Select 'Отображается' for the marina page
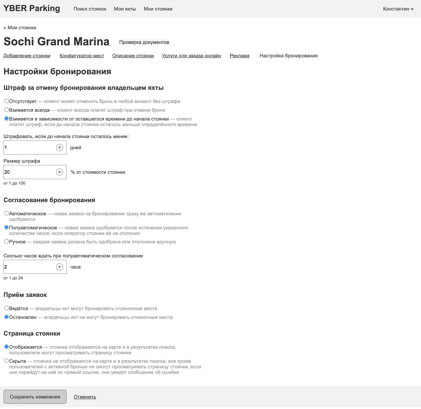 (6, 347)
